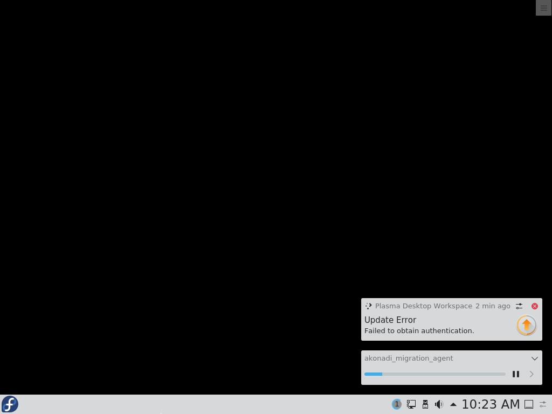The width and height of the screenshot is (552, 414).
Task: Open panel configuration sliders icon
Action: point(543,404)
